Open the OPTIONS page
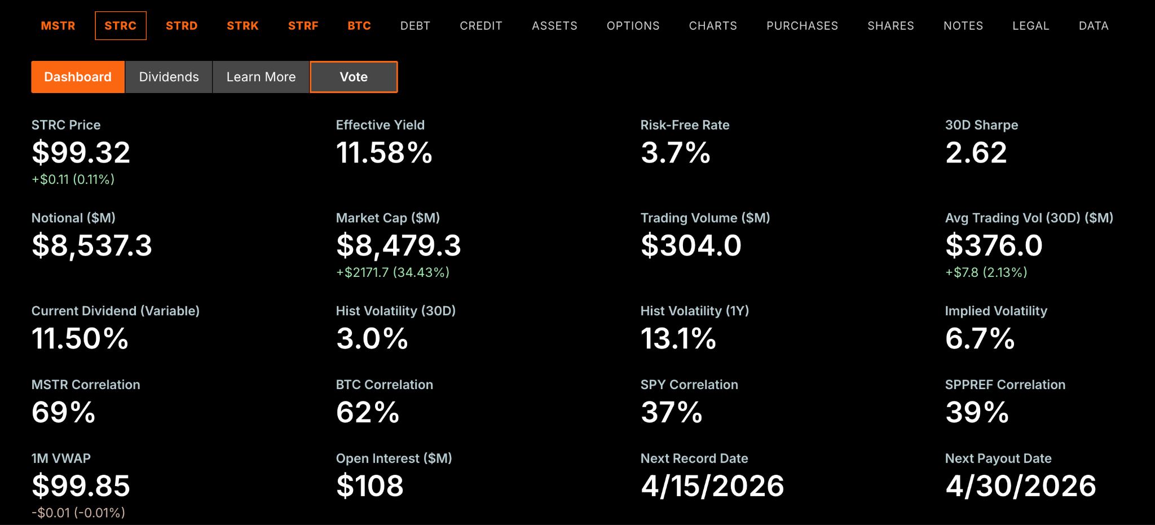Viewport: 1155px width, 525px height. (x=633, y=26)
